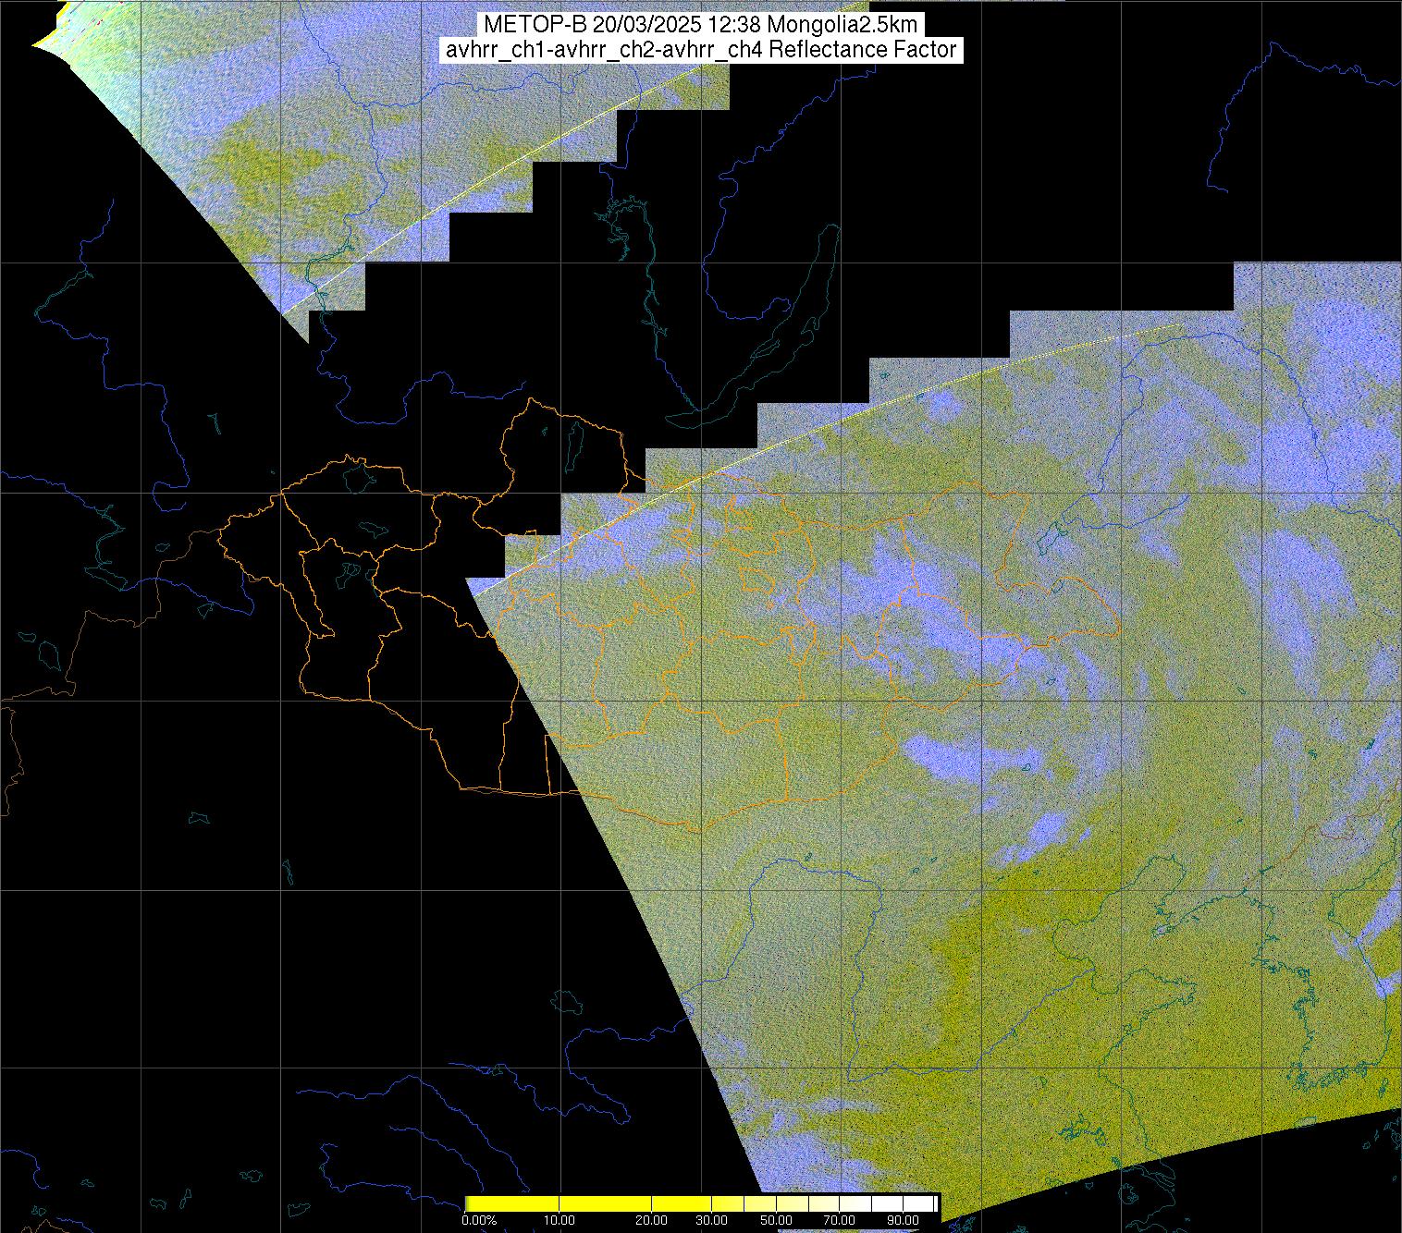Pick the colorbar segment between 10.00 and 20.00
Screen dimensions: 1402x1233
(606, 1203)
